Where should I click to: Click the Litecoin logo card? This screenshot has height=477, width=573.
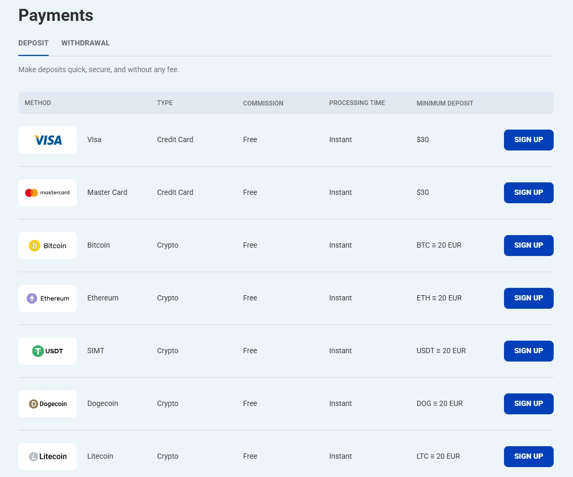point(48,457)
